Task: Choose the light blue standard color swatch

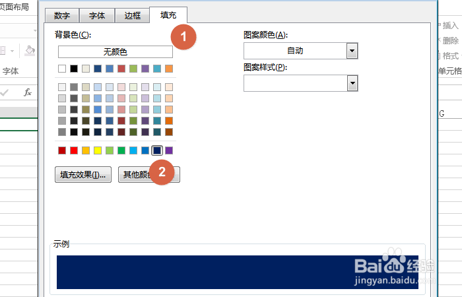Action: coord(133,150)
